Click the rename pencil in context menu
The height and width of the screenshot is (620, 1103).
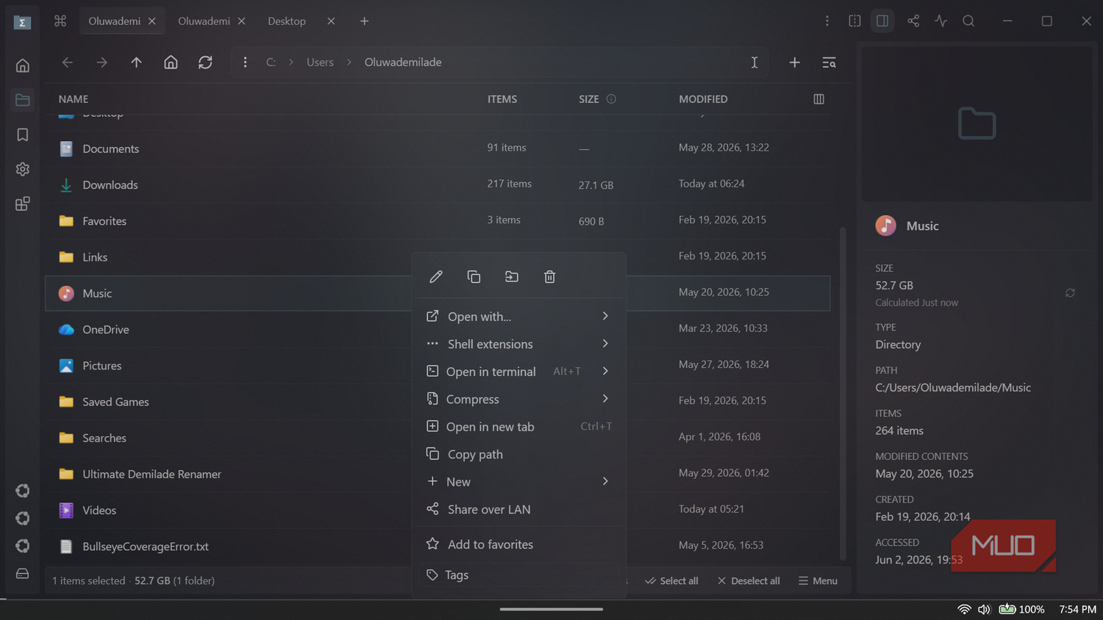(436, 277)
